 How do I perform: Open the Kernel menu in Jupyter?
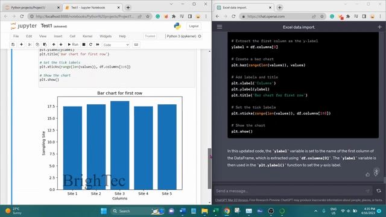pos(87,36)
